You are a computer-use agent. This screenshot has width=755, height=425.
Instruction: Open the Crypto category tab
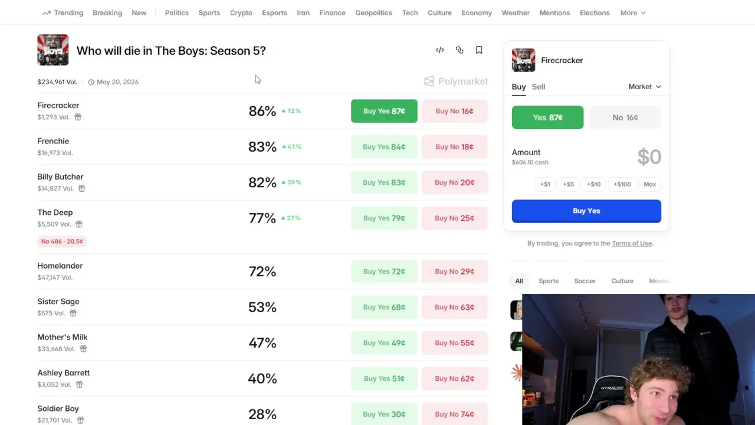coord(241,12)
